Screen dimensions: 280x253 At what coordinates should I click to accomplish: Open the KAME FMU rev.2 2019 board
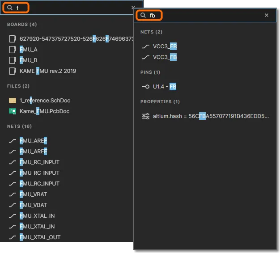(x=48, y=71)
